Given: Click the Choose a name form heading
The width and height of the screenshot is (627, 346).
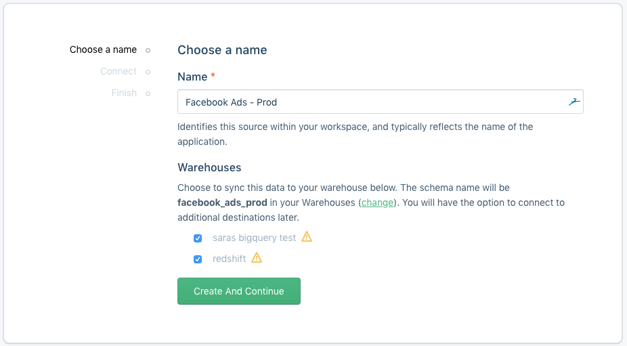Looking at the screenshot, I should [x=222, y=50].
